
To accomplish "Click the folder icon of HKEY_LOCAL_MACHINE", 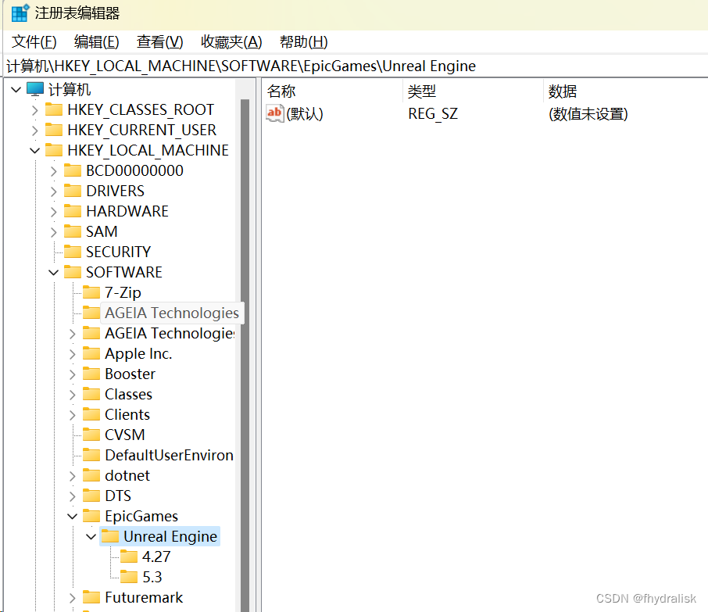I will 54,150.
